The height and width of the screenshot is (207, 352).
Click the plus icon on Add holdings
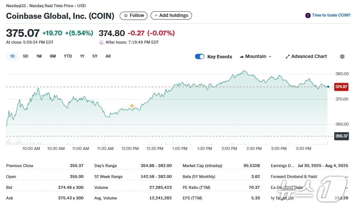coord(156,15)
